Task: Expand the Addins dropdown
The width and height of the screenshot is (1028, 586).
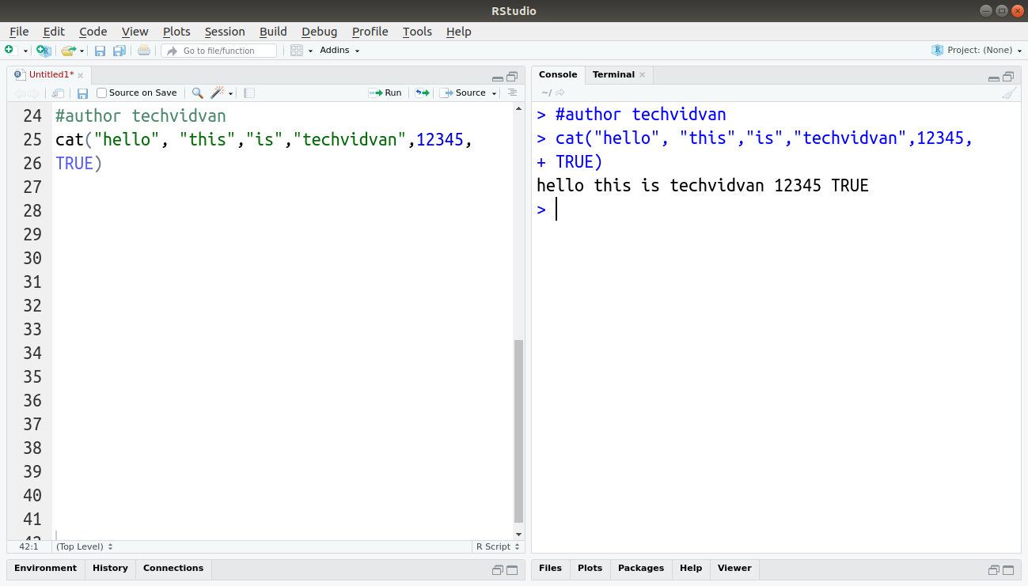Action: [x=340, y=51]
